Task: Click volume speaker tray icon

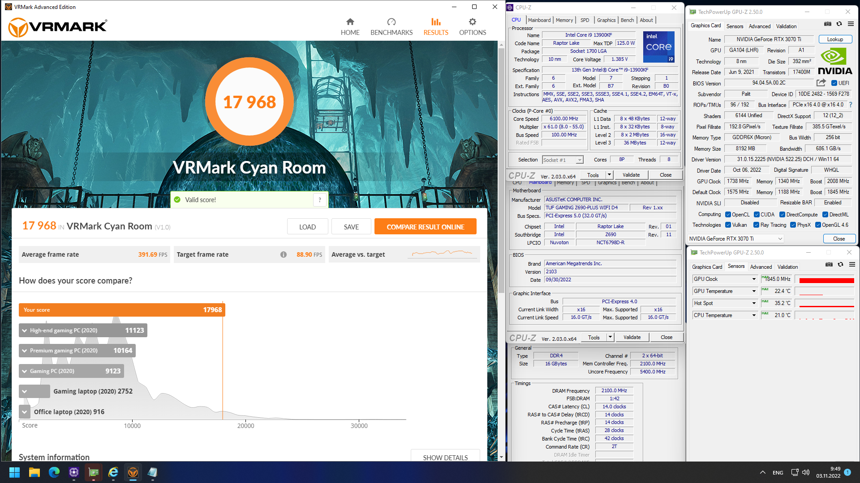Action: coord(806,472)
